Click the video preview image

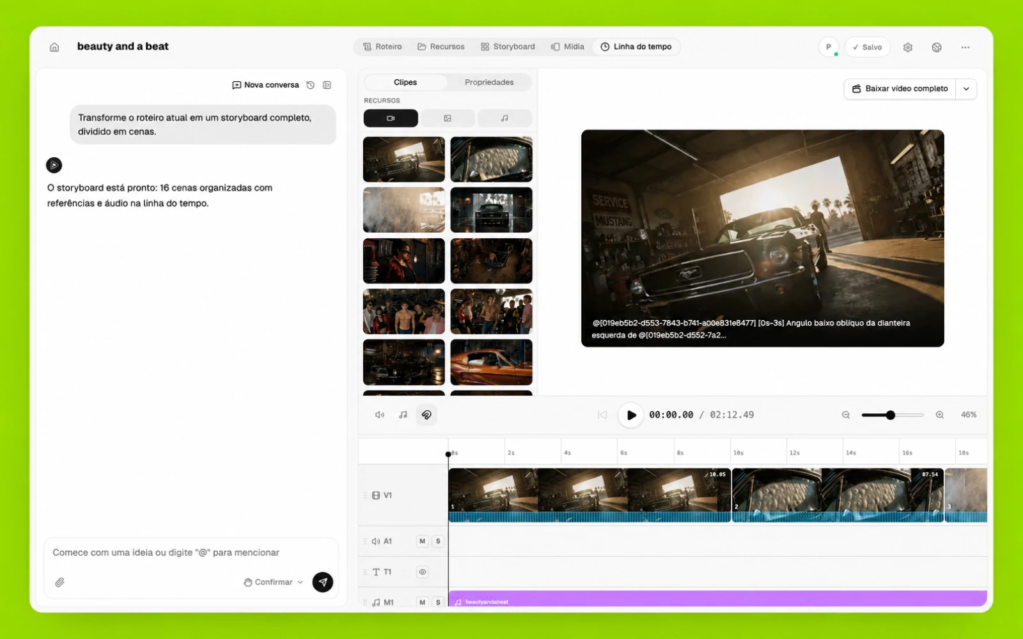(762, 238)
